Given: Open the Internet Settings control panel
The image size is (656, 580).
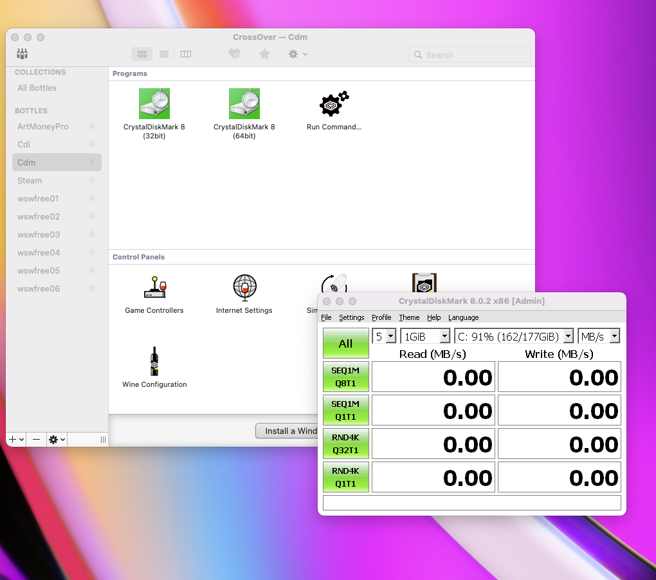Looking at the screenshot, I should coord(244,288).
